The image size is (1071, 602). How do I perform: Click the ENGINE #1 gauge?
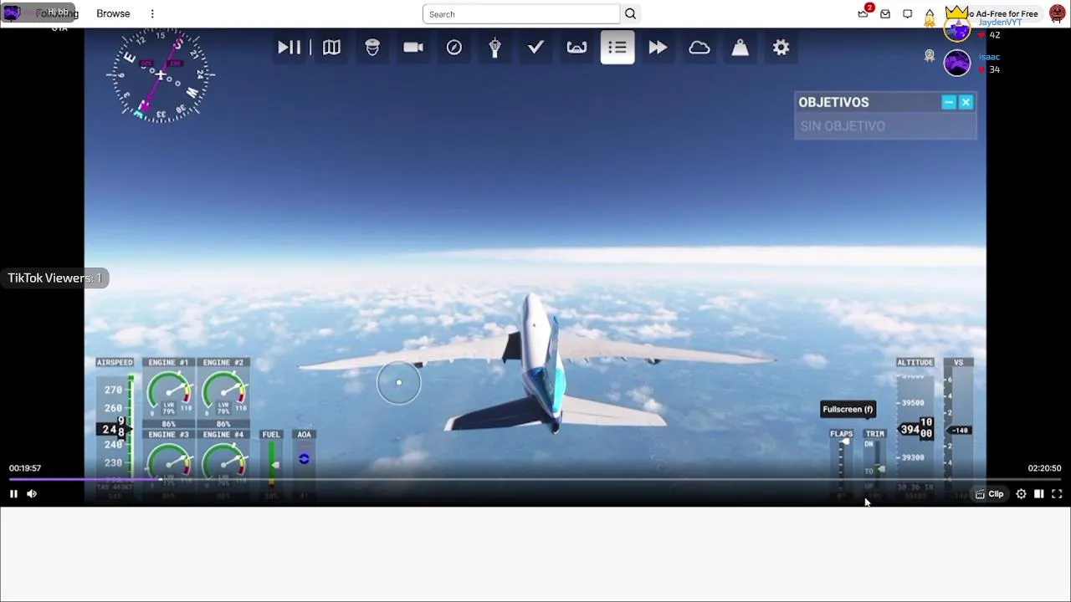[x=169, y=393]
